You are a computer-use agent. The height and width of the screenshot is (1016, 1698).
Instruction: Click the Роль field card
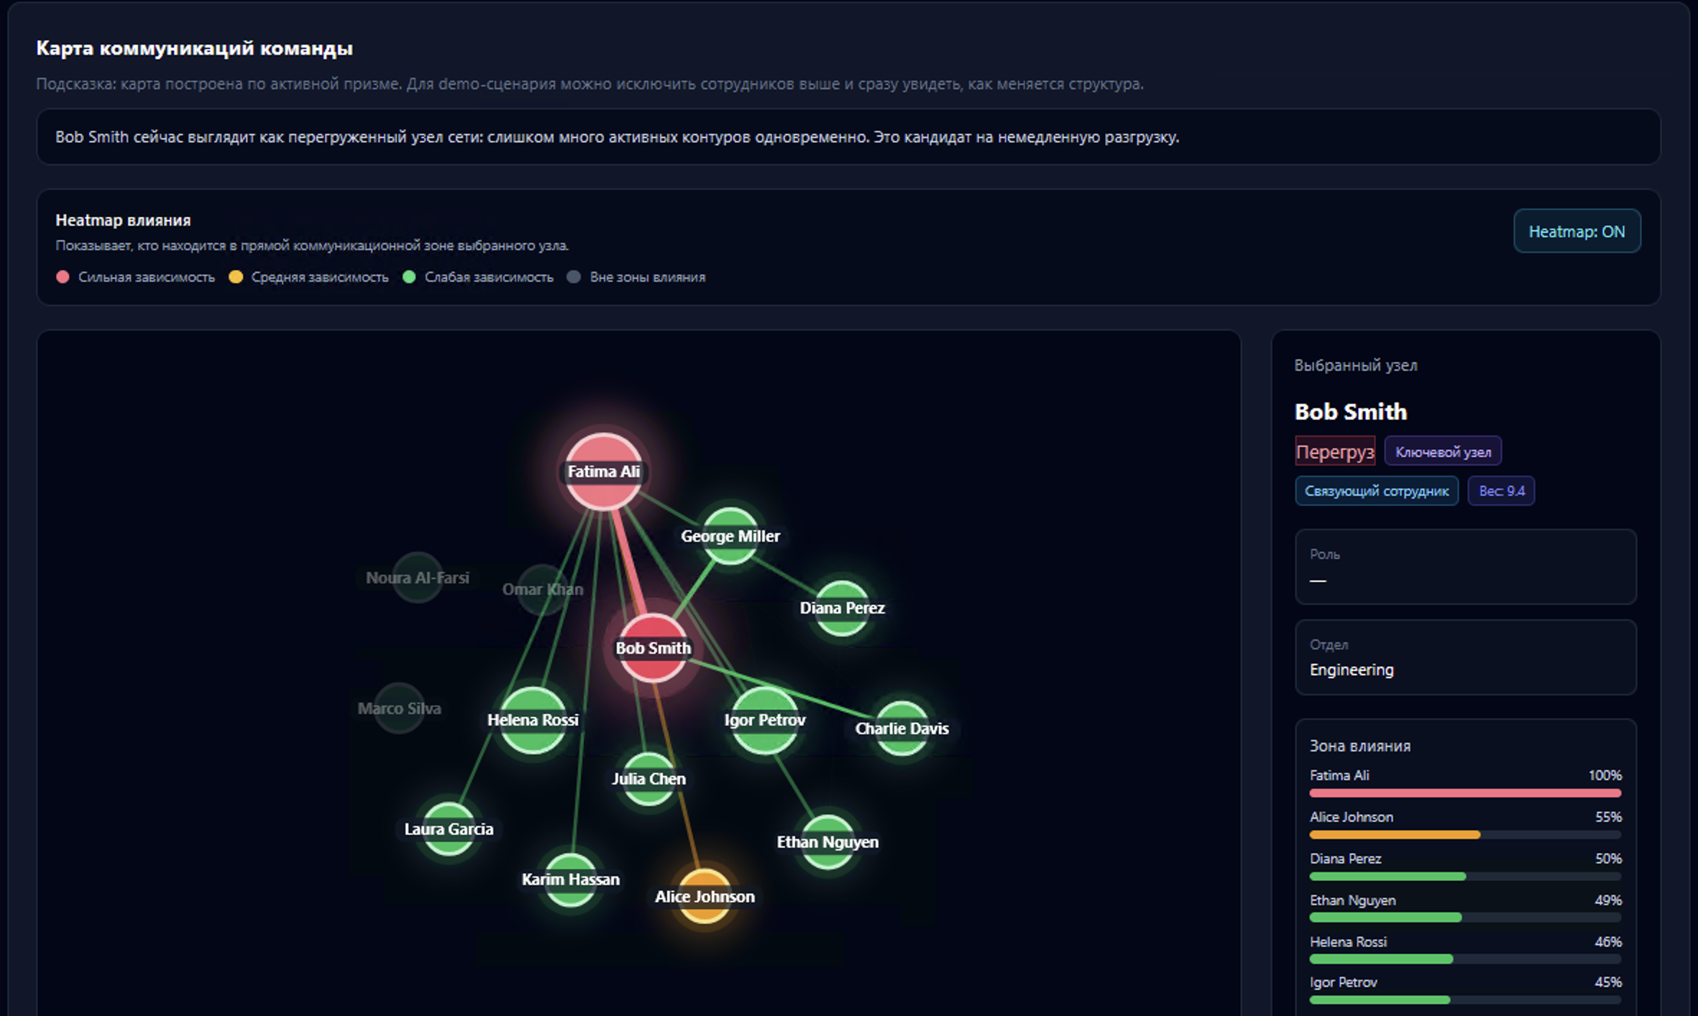(1466, 567)
